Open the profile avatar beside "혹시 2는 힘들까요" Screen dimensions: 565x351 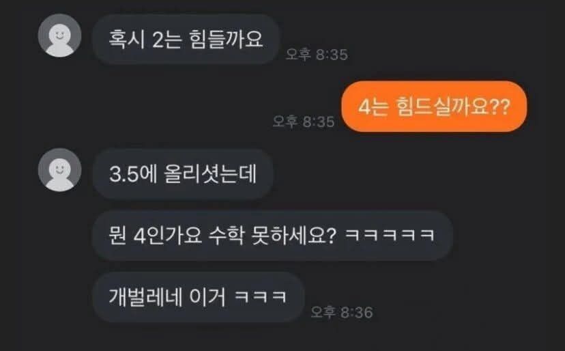click(60, 36)
